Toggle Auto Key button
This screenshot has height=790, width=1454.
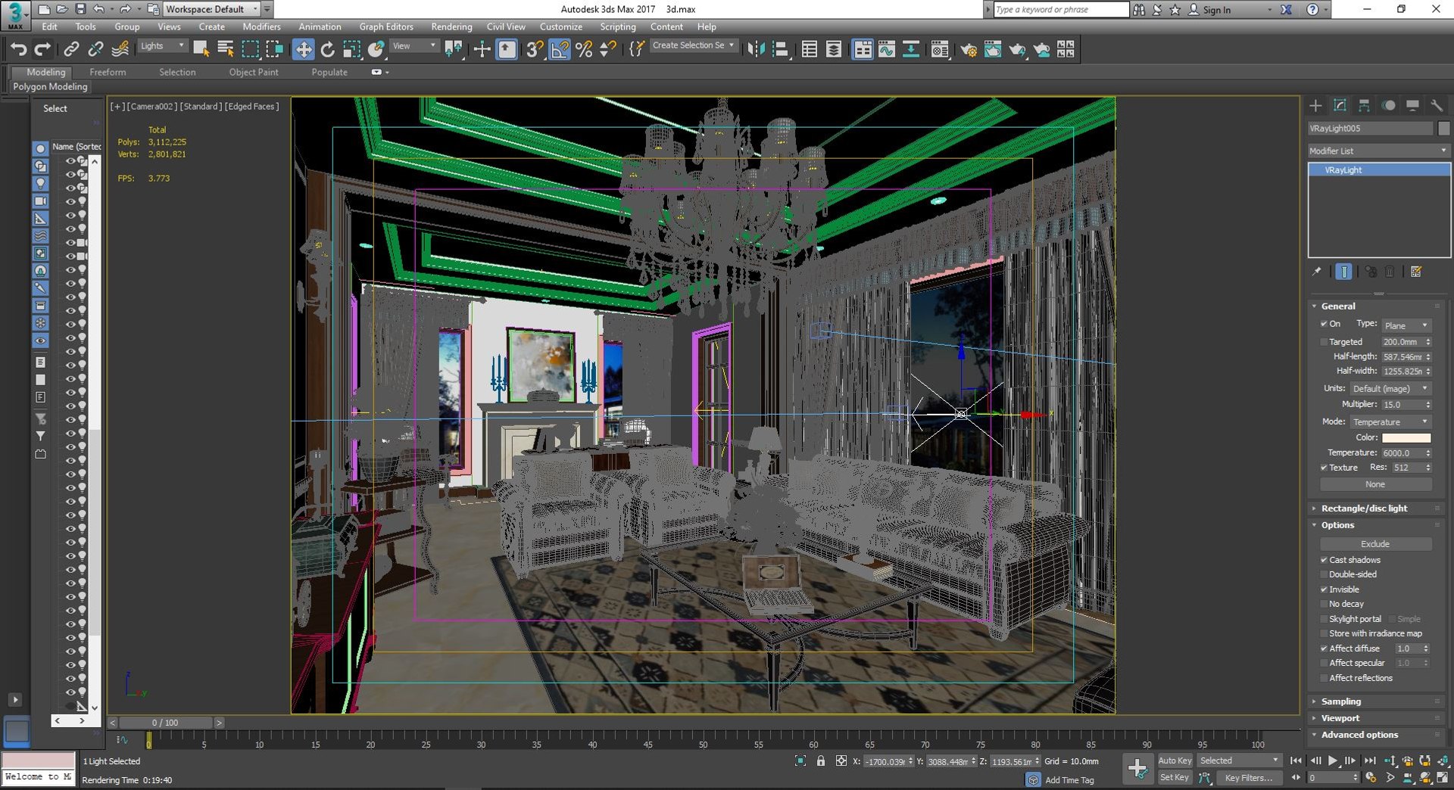(x=1175, y=760)
